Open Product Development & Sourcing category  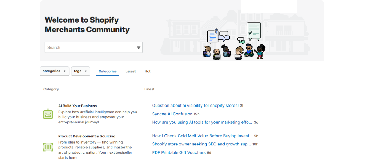coord(87,136)
